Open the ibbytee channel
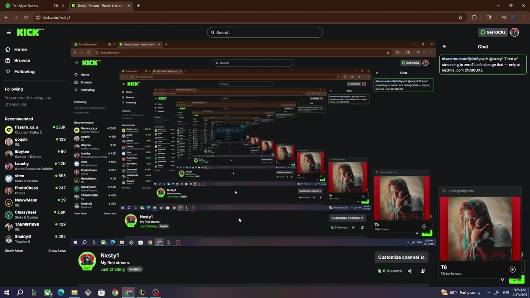Image resolution: width=530 pixels, height=298 pixels. coord(35,154)
